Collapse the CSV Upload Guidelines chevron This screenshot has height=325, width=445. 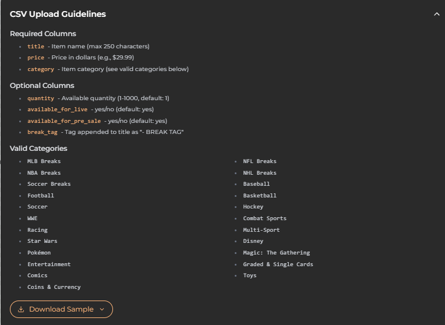(x=437, y=14)
